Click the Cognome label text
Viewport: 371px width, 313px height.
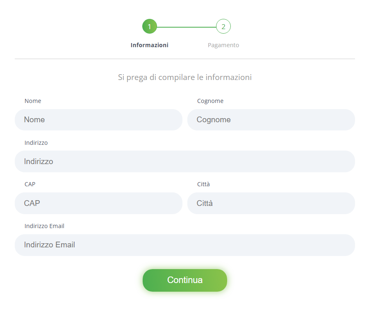[210, 101]
